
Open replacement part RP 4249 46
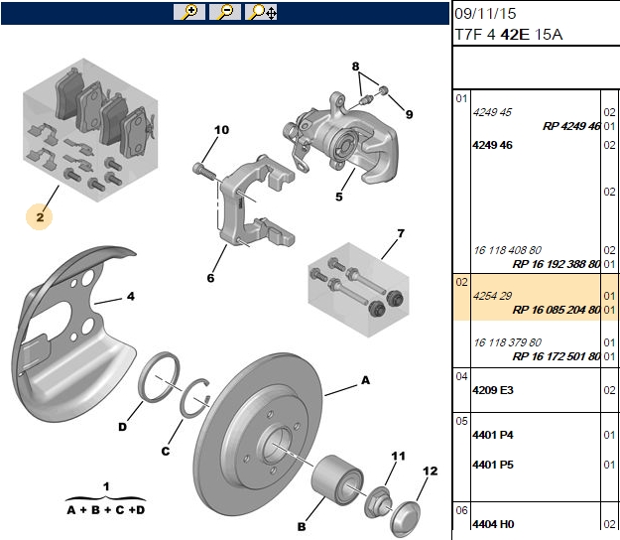point(571,126)
